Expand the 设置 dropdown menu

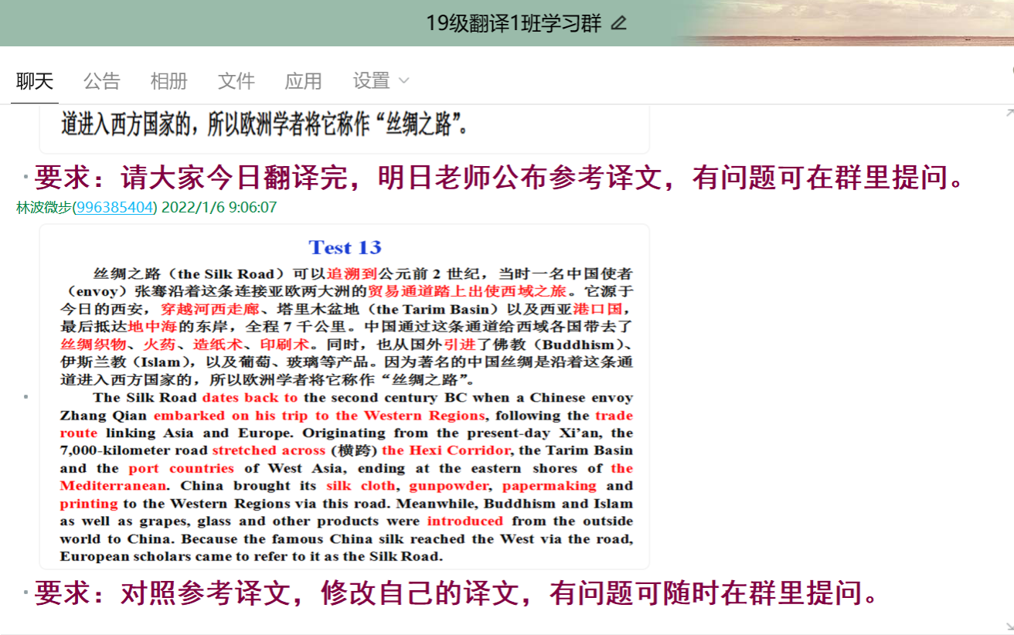(x=380, y=80)
